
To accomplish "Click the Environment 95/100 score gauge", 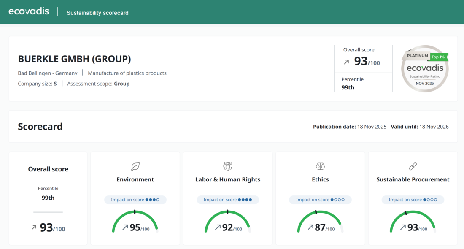I will tap(135, 222).
